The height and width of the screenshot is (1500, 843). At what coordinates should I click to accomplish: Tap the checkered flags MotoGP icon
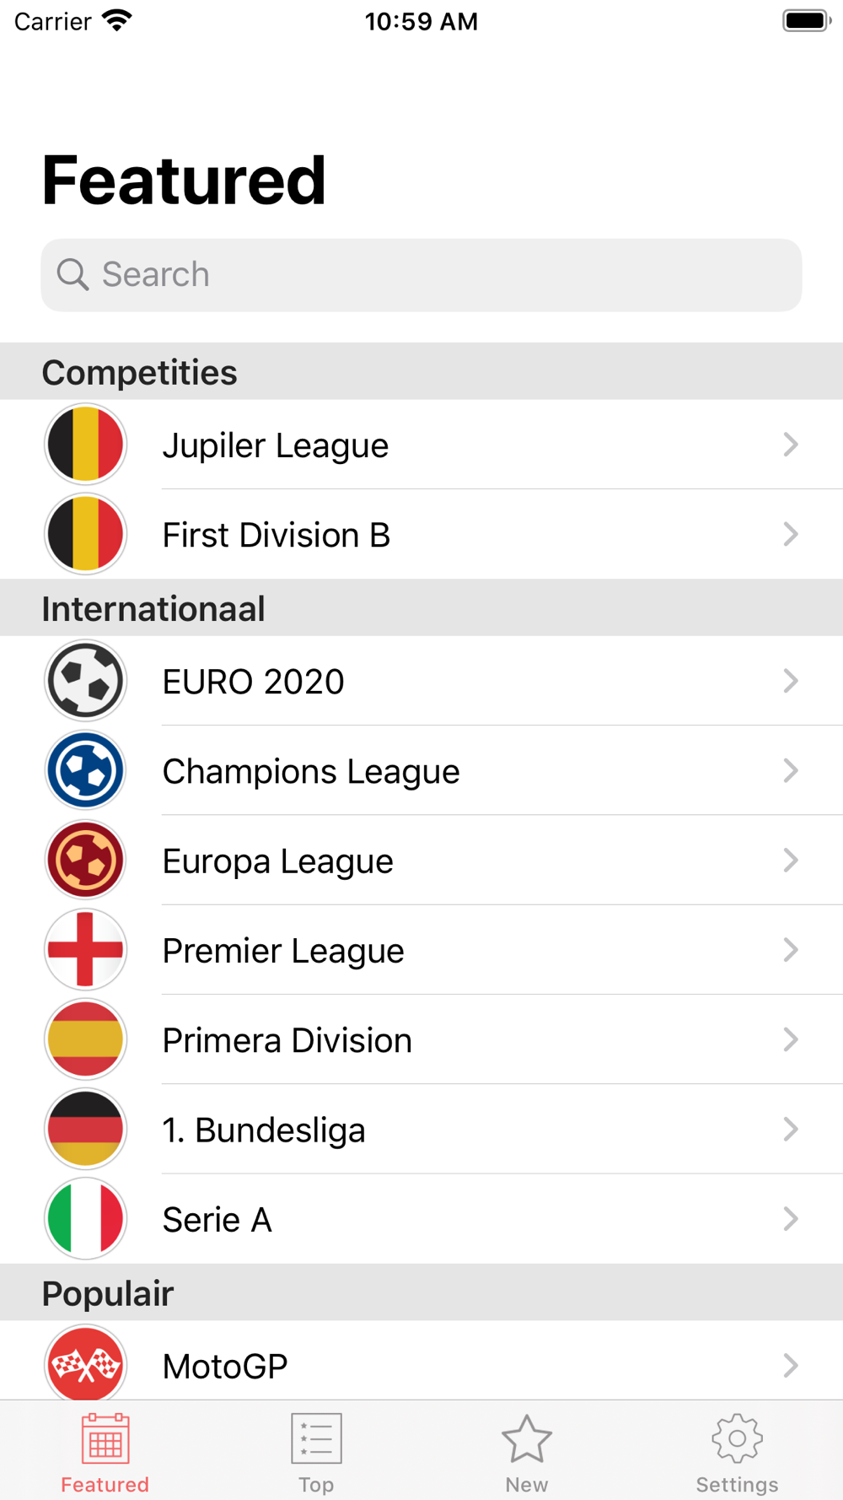(x=85, y=1364)
